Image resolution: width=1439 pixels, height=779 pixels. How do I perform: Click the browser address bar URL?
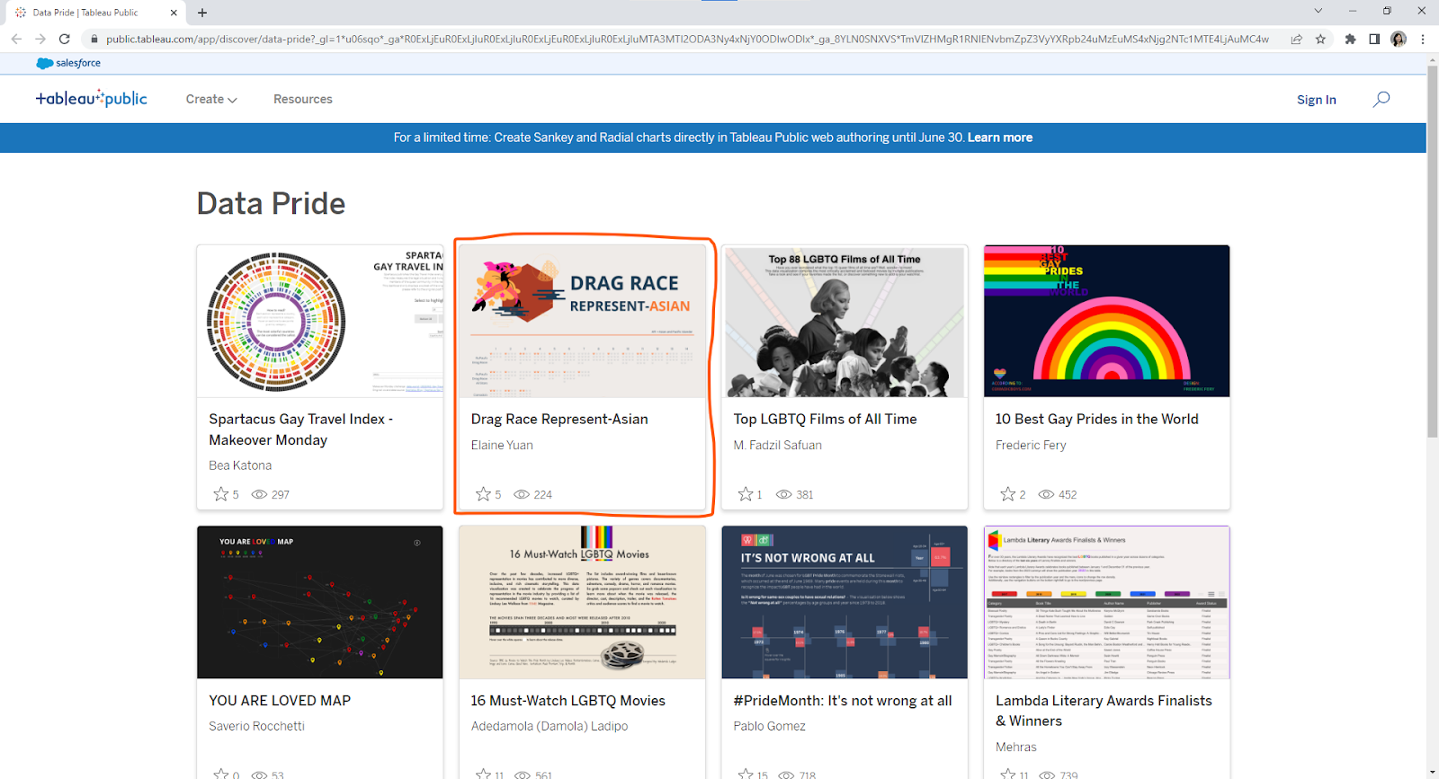coord(687,39)
